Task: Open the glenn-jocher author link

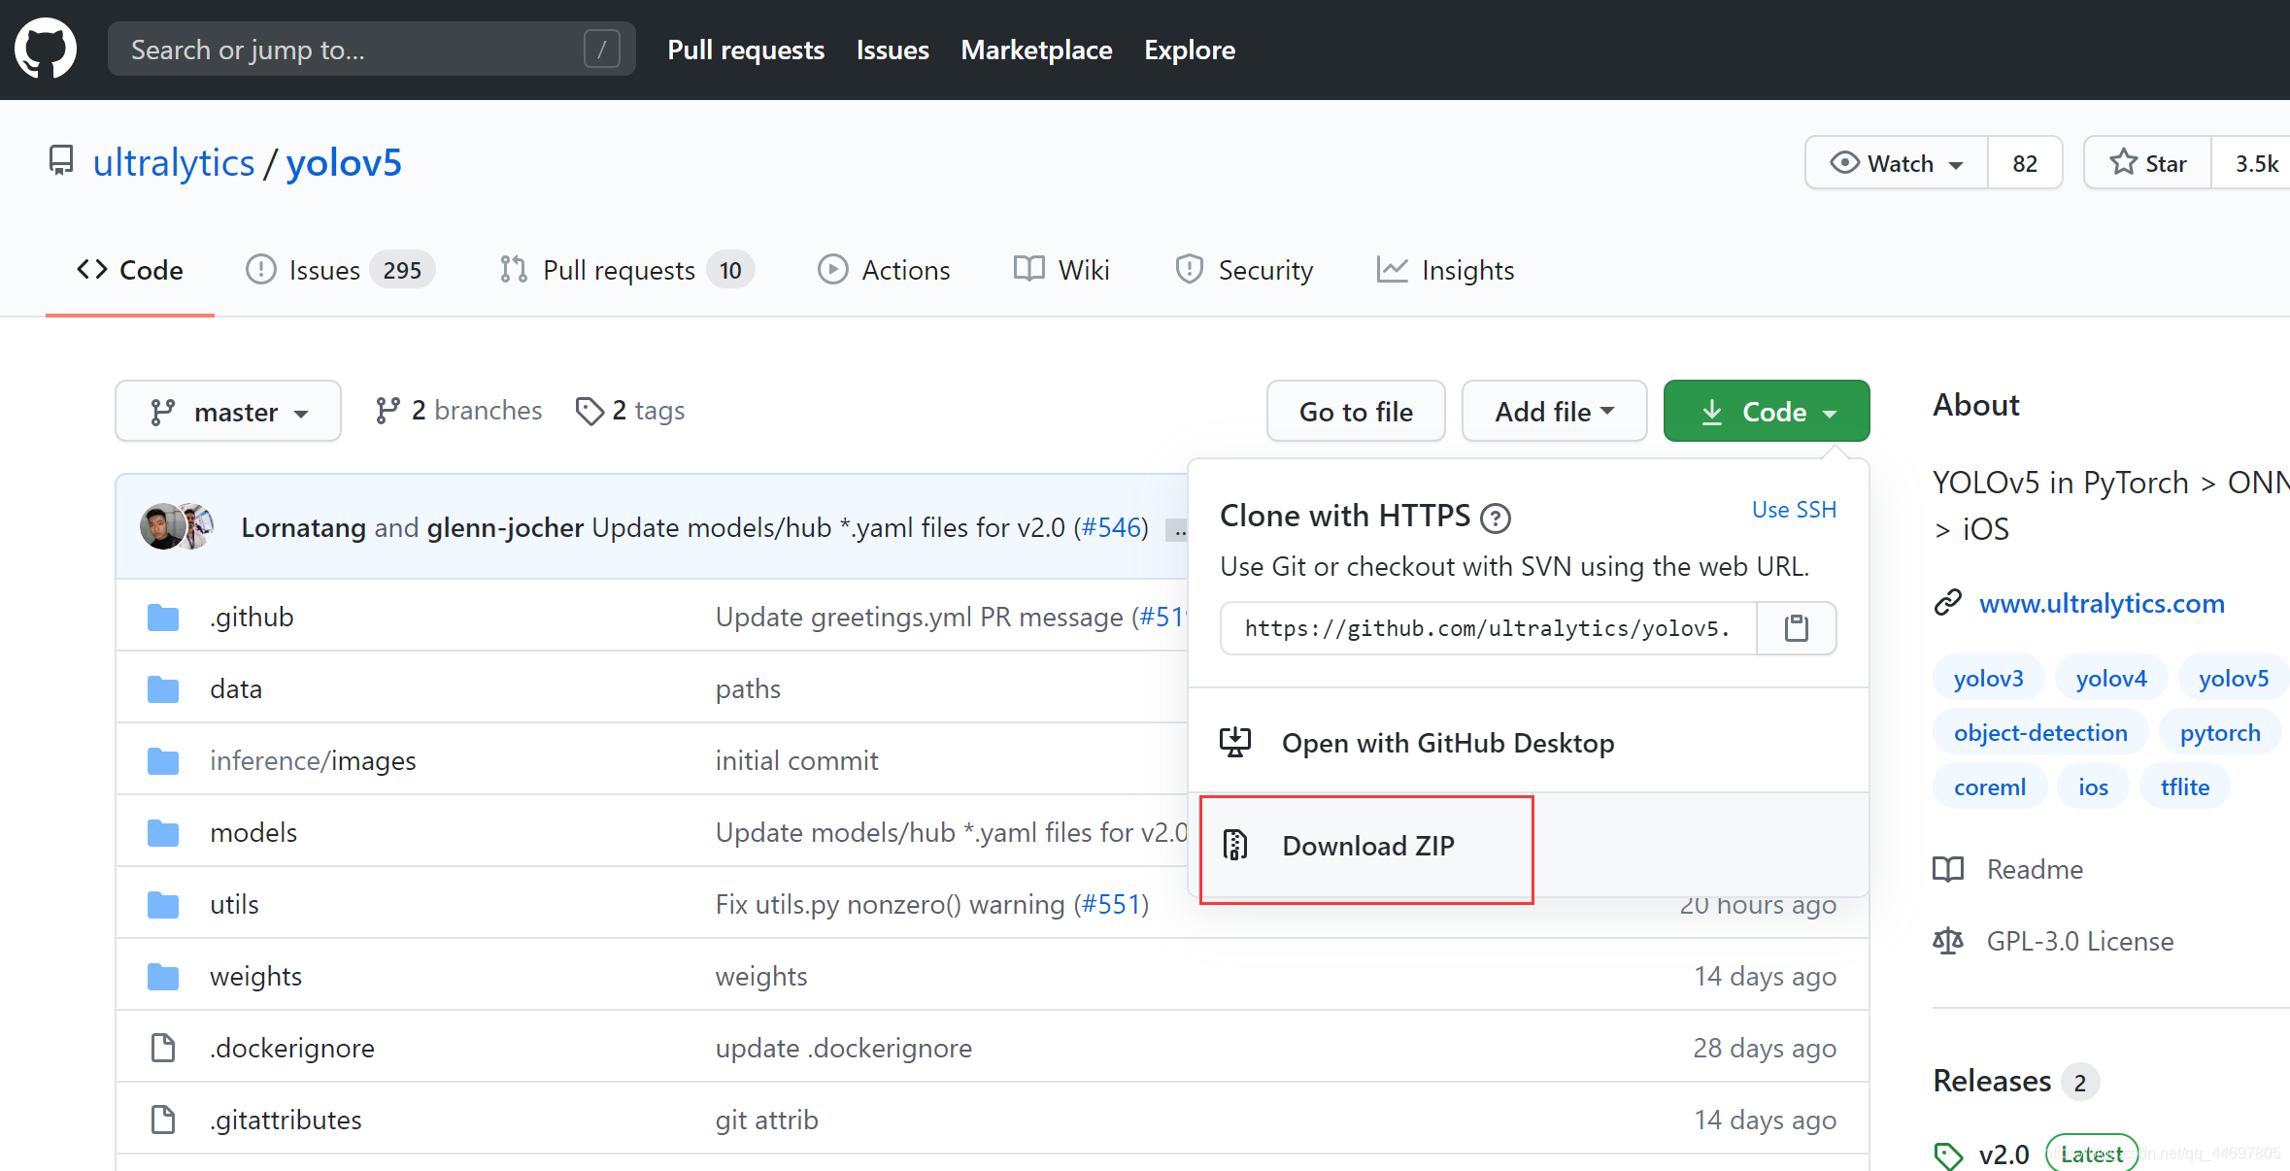Action: click(505, 527)
